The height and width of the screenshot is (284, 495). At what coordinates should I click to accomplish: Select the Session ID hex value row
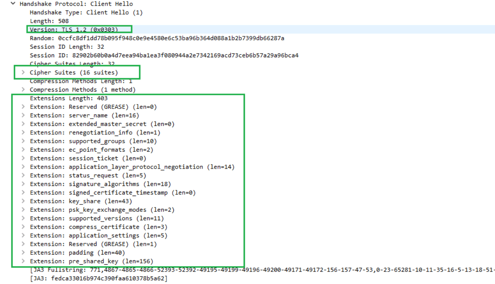(x=164, y=55)
